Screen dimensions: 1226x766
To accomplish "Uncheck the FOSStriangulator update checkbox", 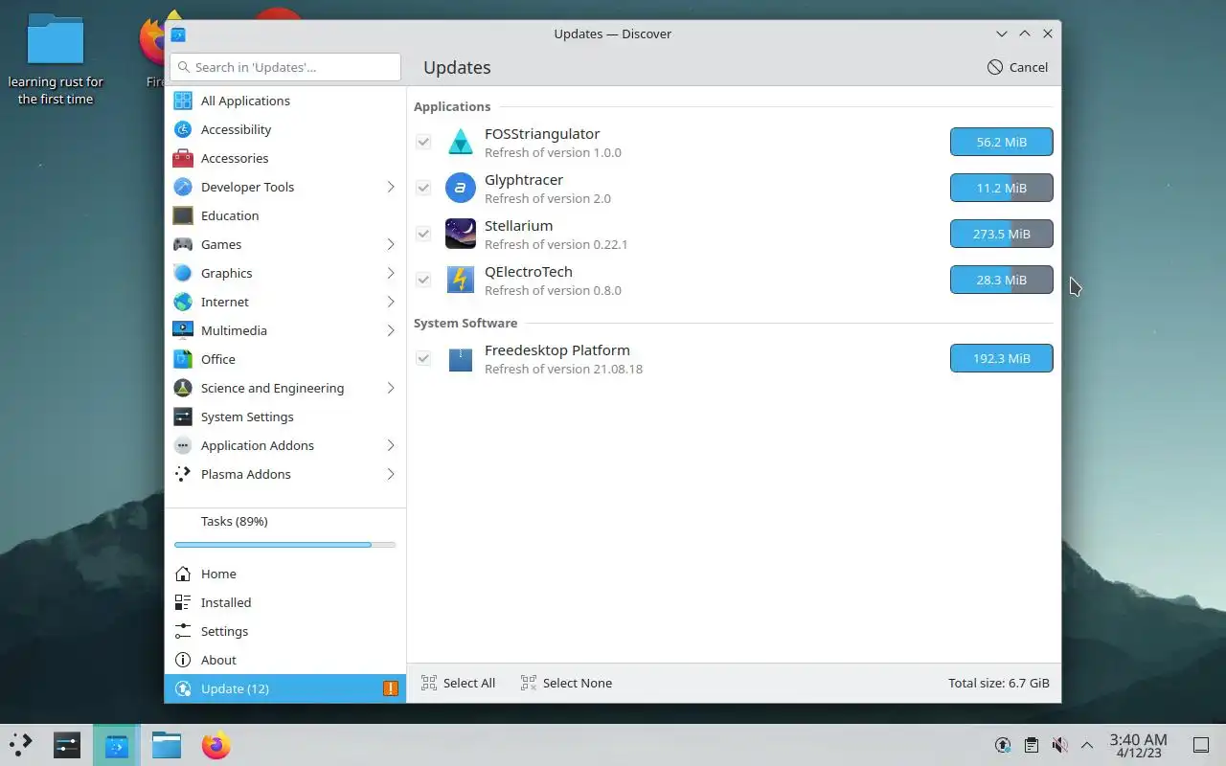I will (423, 142).
